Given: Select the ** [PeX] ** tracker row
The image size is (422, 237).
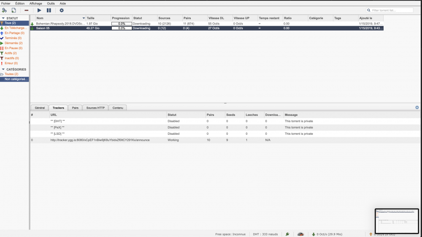Looking at the screenshot, I should click(225, 128).
